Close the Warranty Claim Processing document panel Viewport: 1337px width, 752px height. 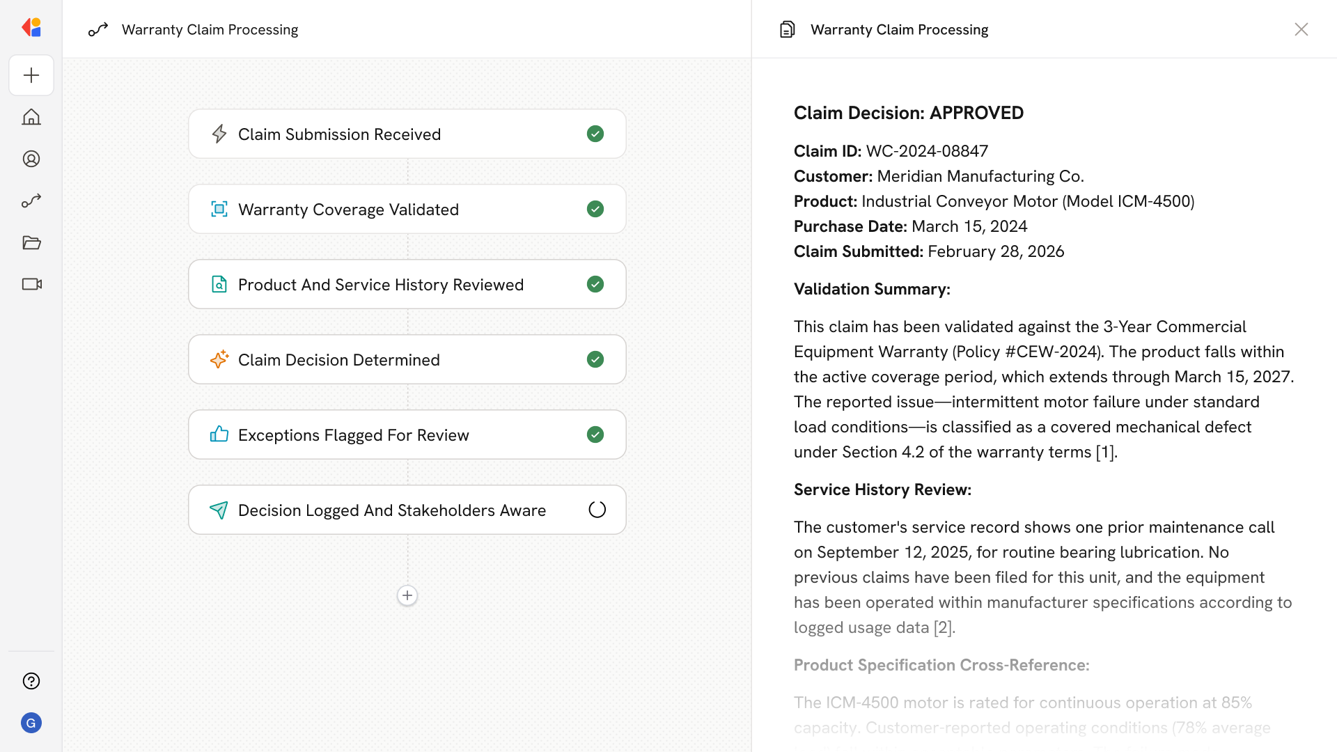(1301, 29)
